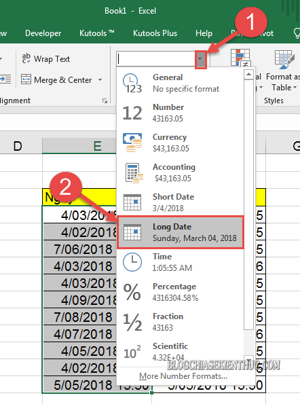Click the Tell me lightbulb icon
300x404 pixels.
(297, 33)
